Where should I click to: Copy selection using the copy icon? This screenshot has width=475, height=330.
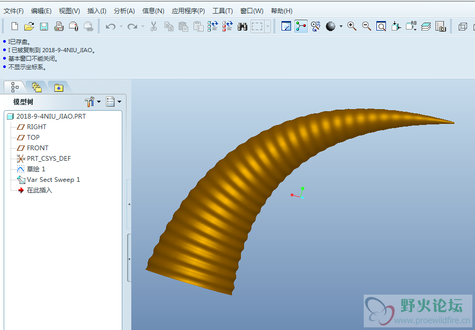169,26
